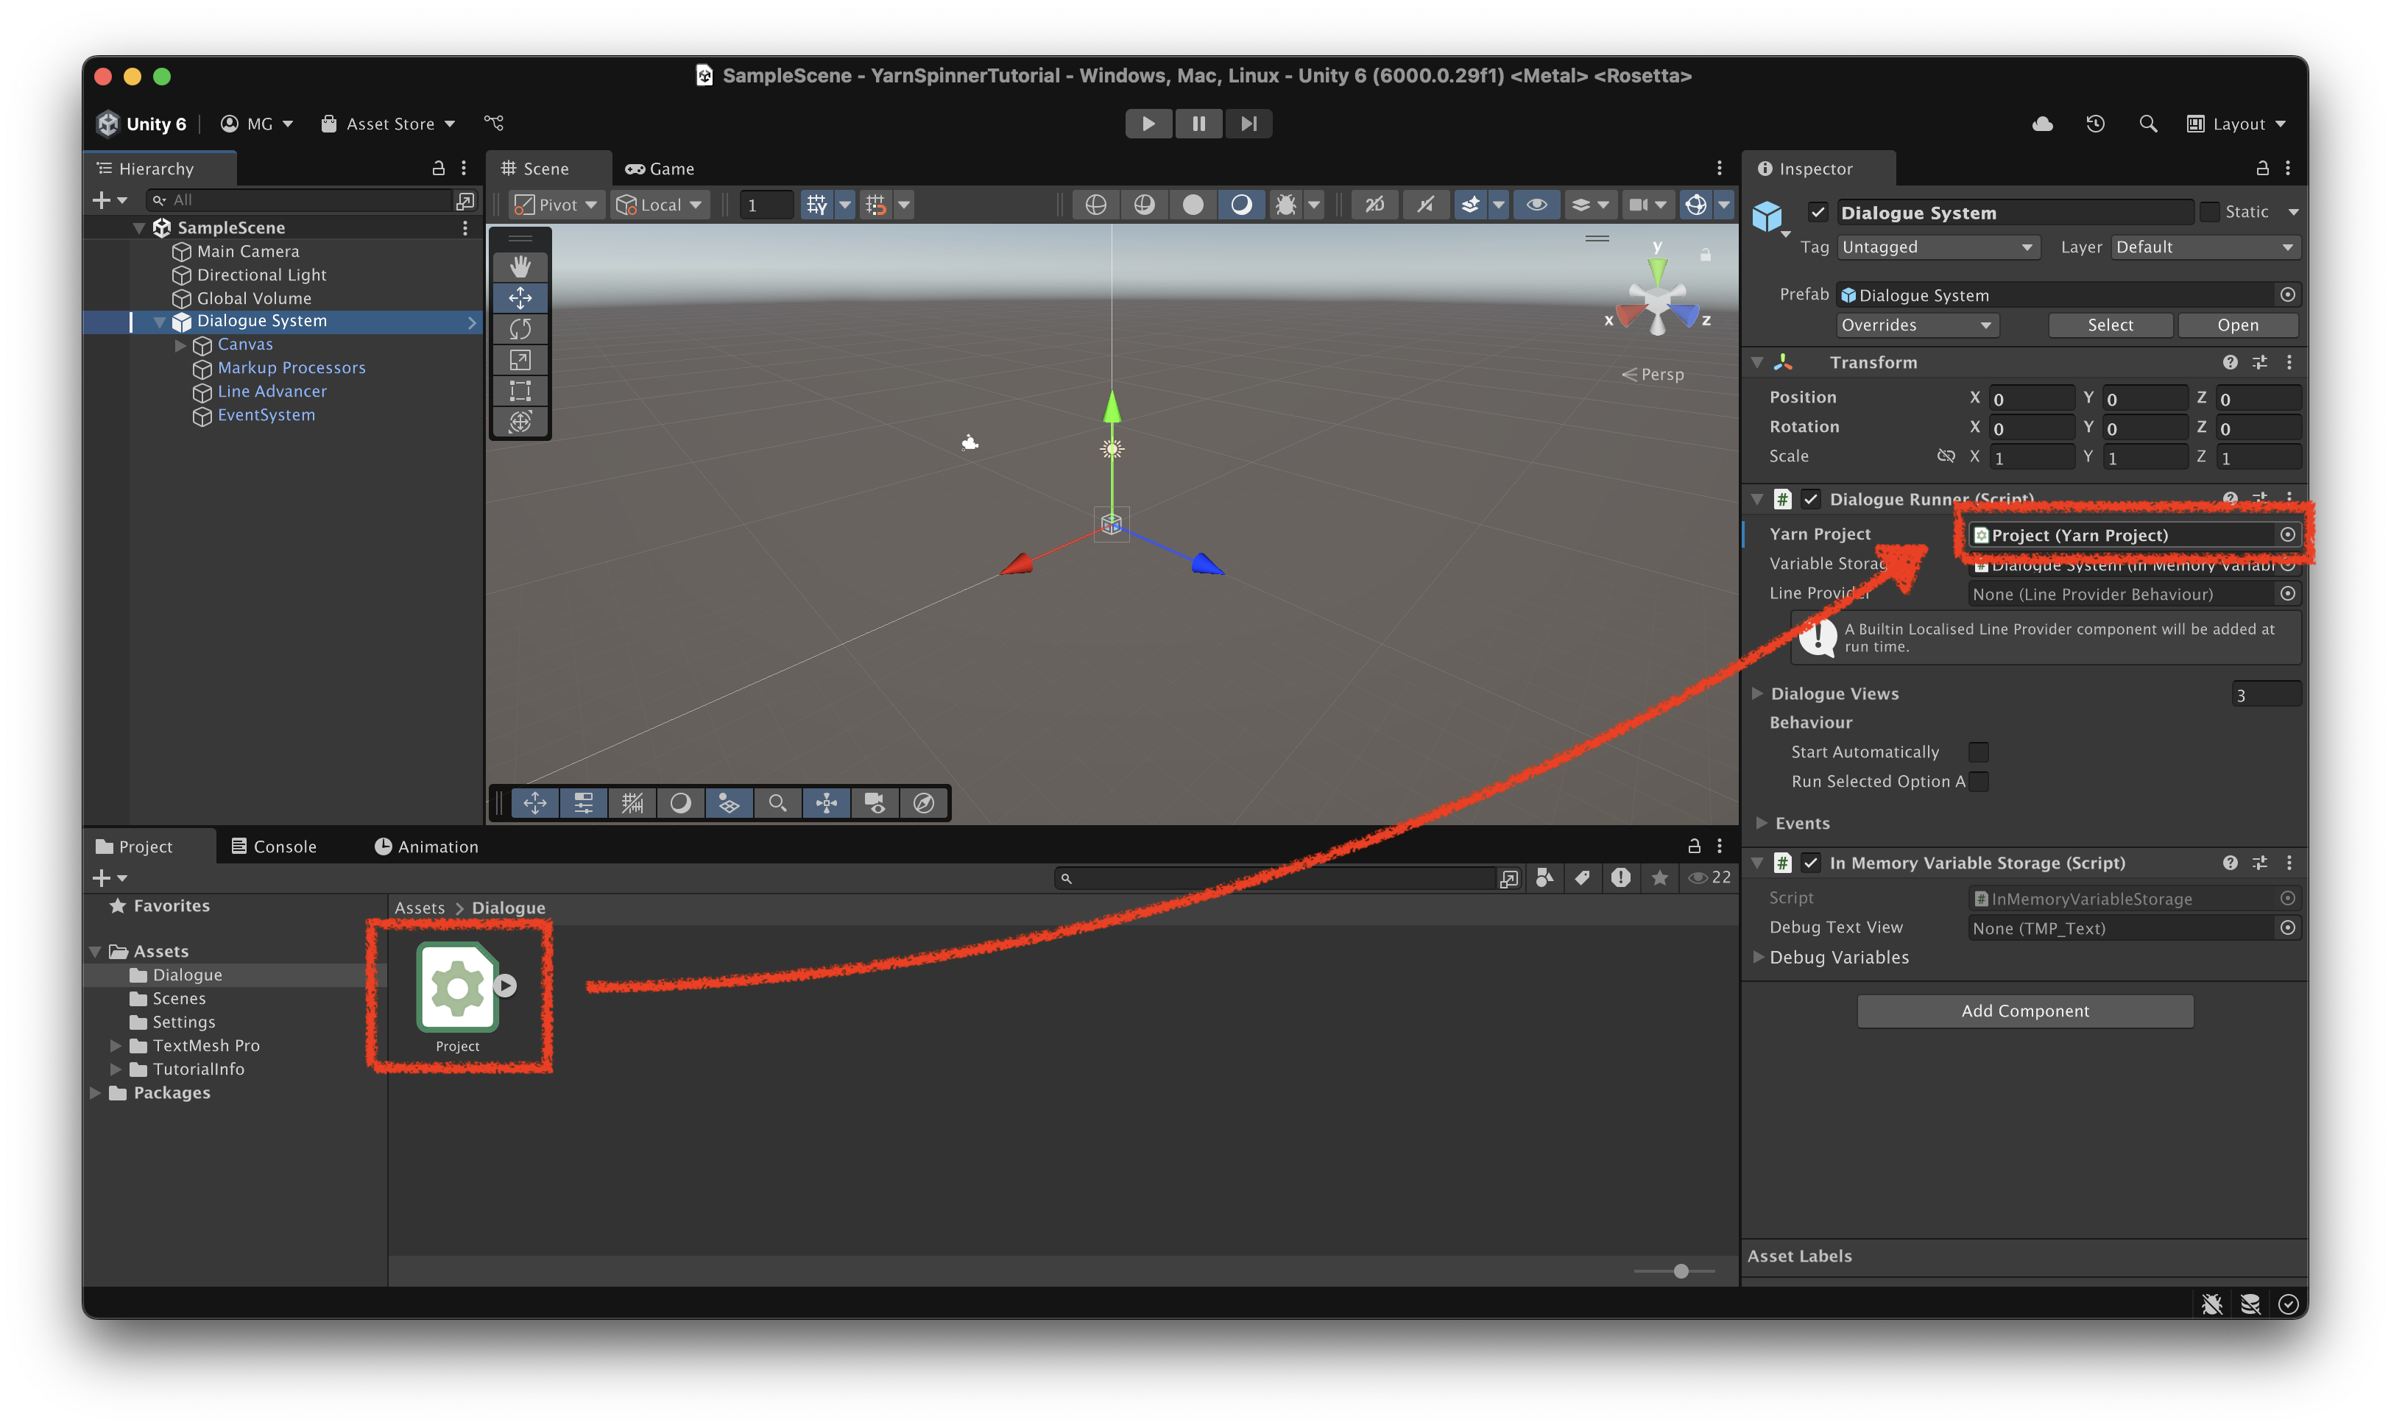The width and height of the screenshot is (2391, 1428).
Task: Select the Rotate tool
Action: 520,329
